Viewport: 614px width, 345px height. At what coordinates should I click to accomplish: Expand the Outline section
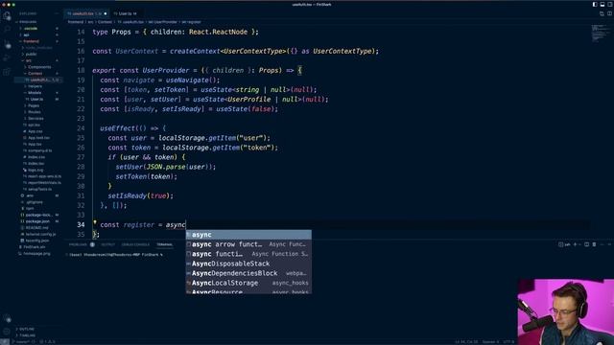pos(27,329)
